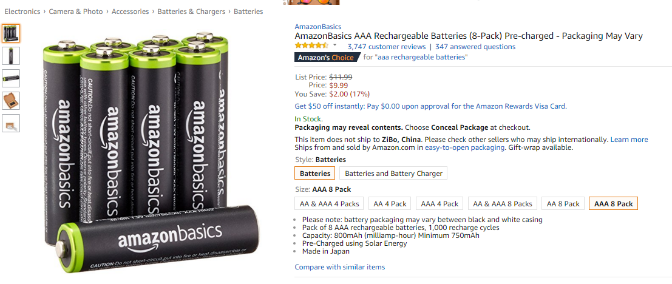Select the AA 4 Pack size
The width and height of the screenshot is (672, 284).
tap(390, 203)
